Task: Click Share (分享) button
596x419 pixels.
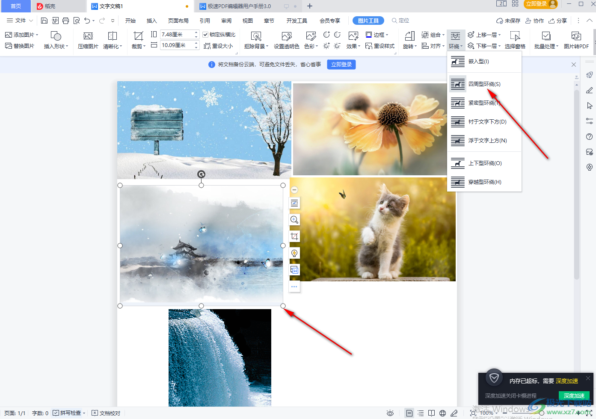Action: (x=558, y=21)
